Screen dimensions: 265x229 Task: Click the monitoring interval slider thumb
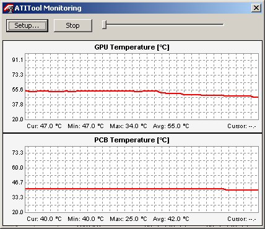[105, 25]
